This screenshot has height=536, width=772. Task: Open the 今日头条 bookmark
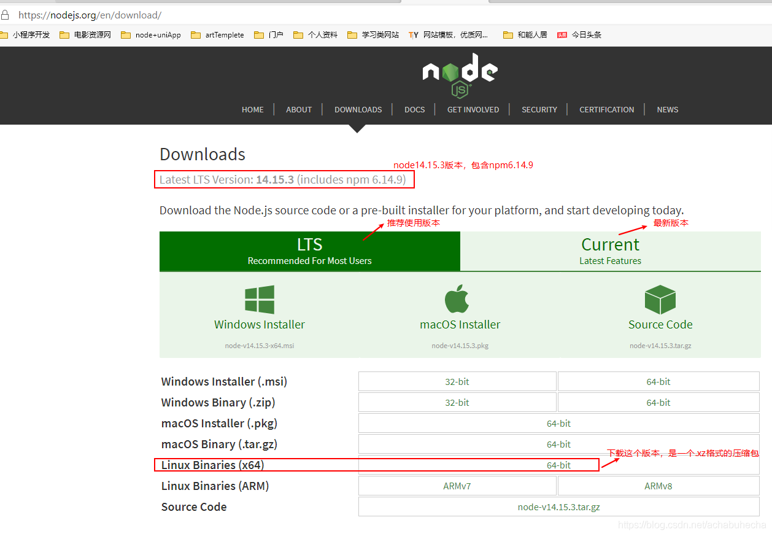point(579,35)
